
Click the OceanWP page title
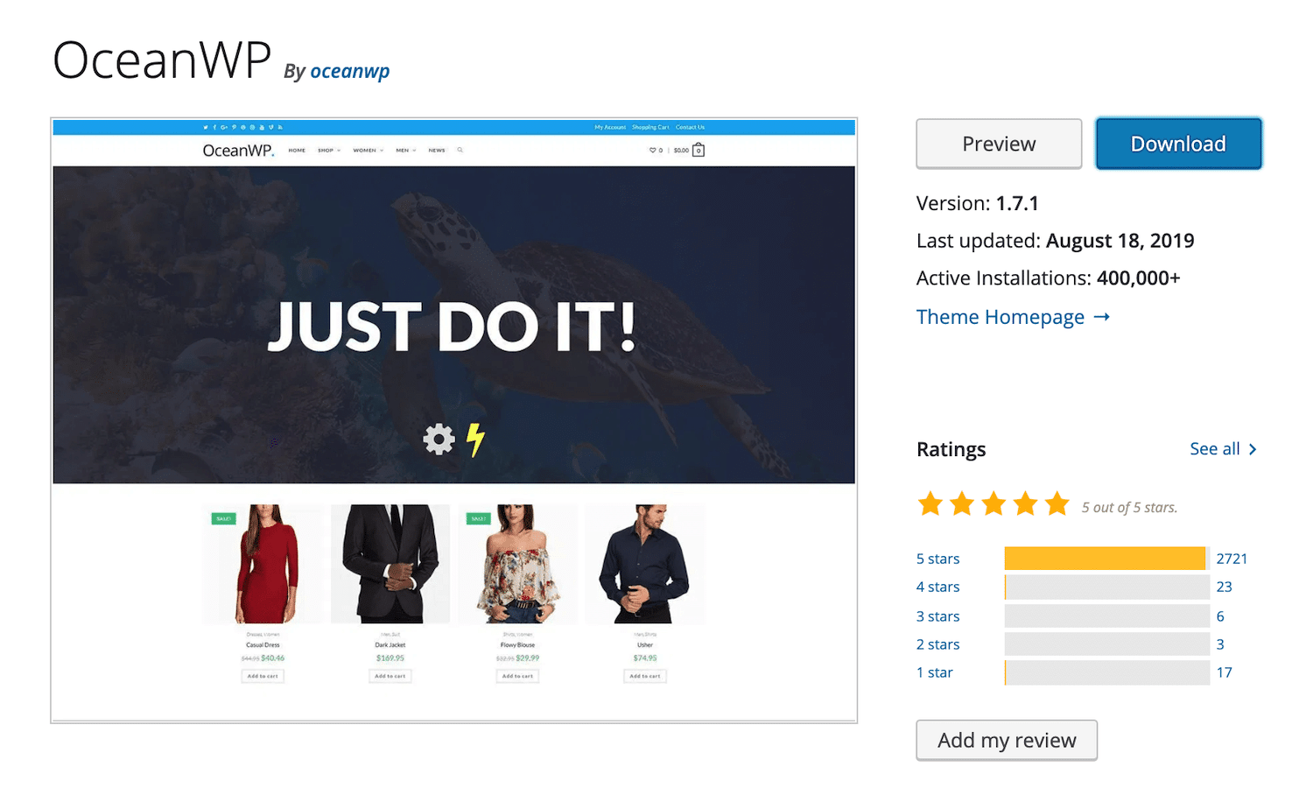(x=162, y=60)
